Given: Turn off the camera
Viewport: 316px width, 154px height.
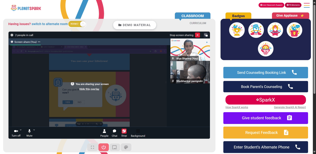Looking at the screenshot, I should pyautogui.click(x=16, y=133).
